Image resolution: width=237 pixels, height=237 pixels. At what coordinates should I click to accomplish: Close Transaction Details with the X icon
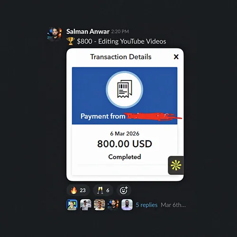tap(176, 57)
